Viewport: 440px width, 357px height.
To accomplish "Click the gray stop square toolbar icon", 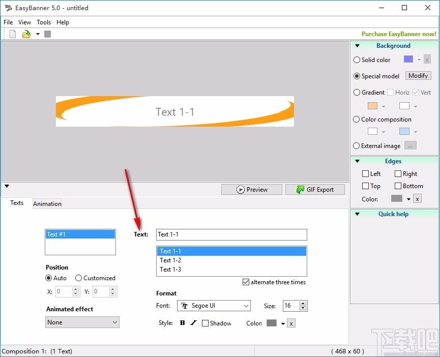I will pyautogui.click(x=47, y=34).
